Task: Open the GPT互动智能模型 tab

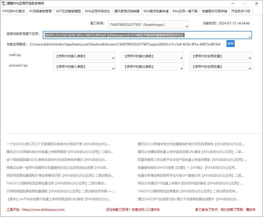Action: coord(68,11)
